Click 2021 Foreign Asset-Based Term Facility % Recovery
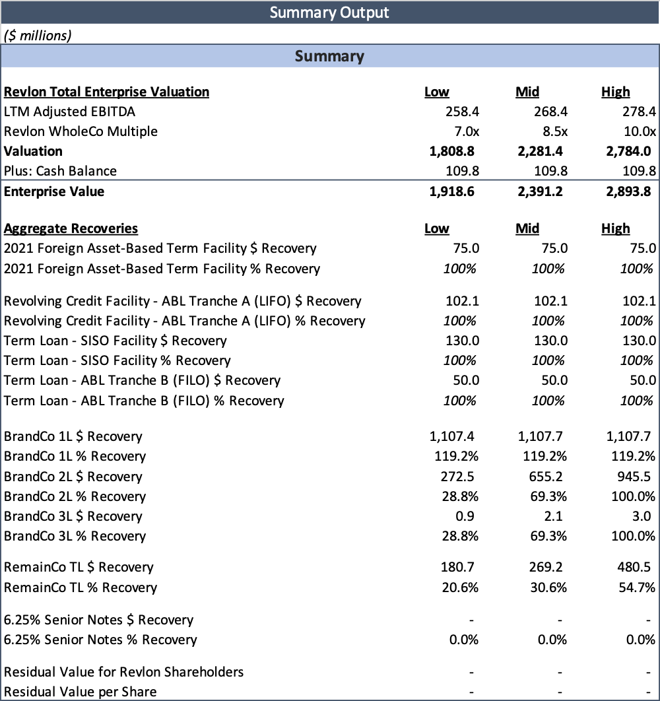 (162, 269)
